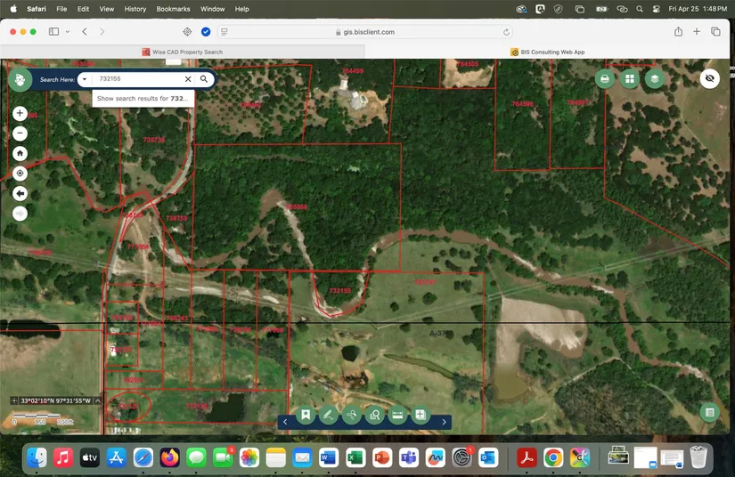The image size is (735, 477).
Task: Clear the search box with X
Action: pyautogui.click(x=188, y=79)
